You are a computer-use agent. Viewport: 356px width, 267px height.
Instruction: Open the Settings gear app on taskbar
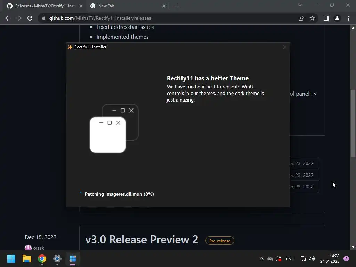(57, 259)
